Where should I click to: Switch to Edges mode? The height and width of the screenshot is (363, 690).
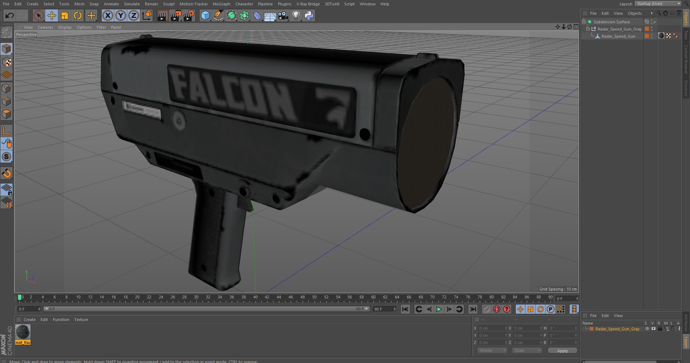[6, 101]
